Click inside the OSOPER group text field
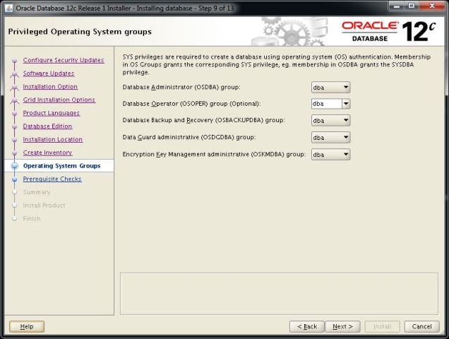 pyautogui.click(x=327, y=104)
